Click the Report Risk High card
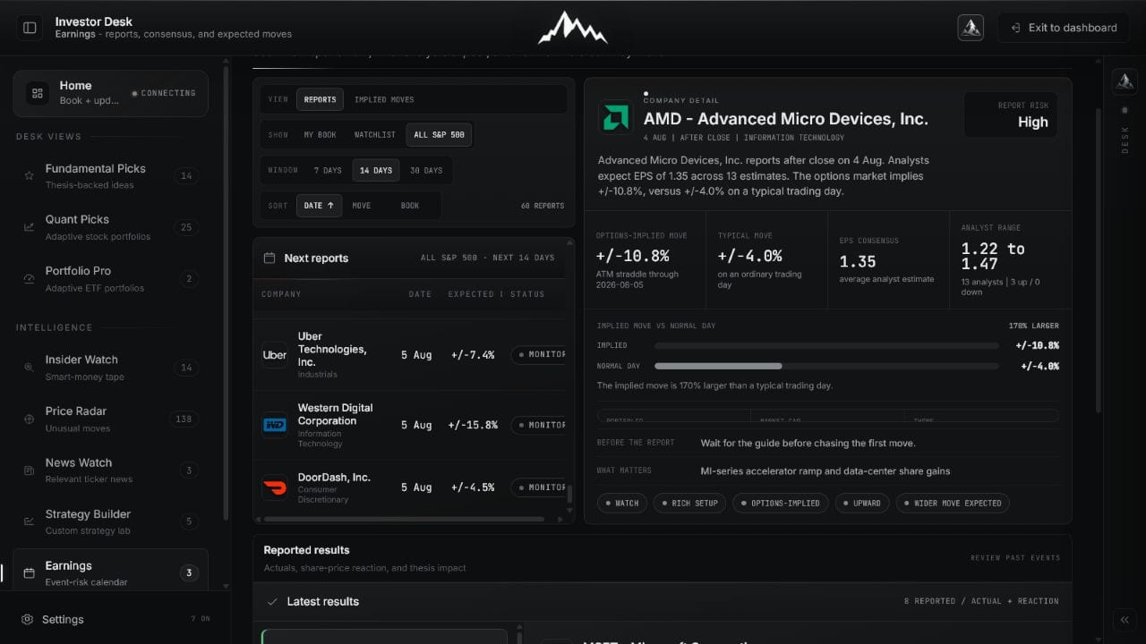The width and height of the screenshot is (1146, 644). coord(1011,114)
